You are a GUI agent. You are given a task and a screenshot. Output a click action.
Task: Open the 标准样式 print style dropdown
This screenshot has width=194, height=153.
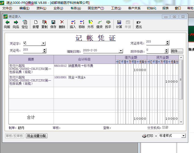[183, 136]
